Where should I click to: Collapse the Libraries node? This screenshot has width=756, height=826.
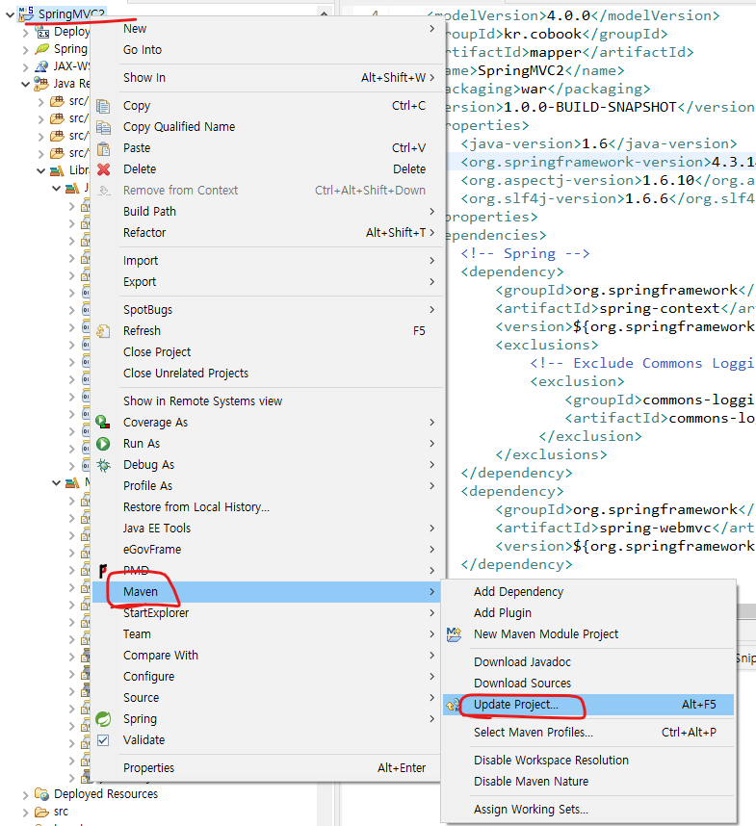click(x=41, y=170)
